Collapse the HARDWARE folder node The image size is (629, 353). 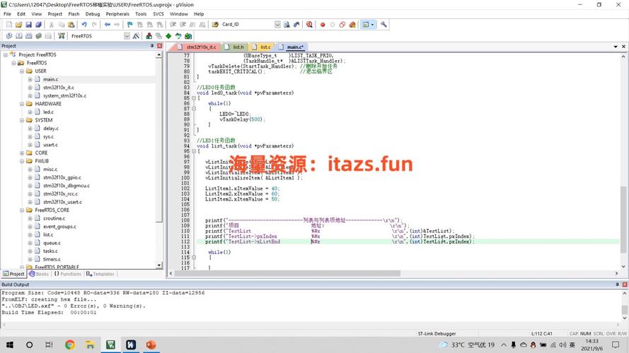tap(22, 104)
